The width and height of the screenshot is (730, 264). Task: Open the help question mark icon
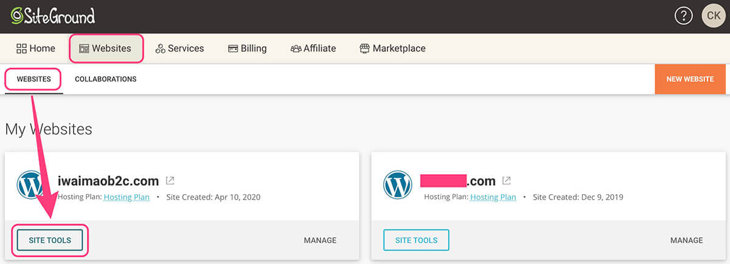[x=684, y=16]
